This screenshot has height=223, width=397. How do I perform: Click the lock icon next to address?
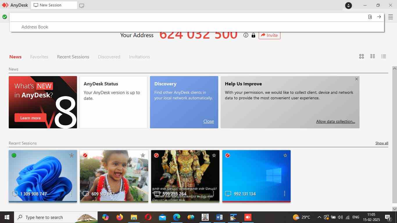pos(253,35)
